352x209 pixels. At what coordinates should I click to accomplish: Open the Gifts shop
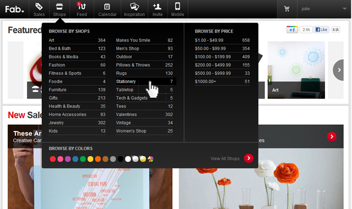tap(77, 98)
